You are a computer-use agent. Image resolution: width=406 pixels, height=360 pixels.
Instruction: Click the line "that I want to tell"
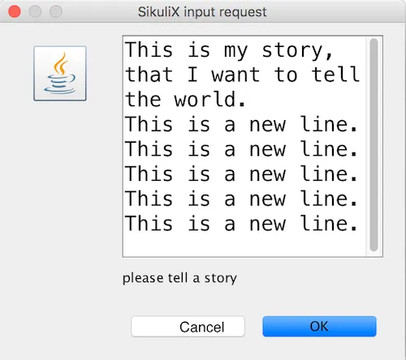tap(242, 75)
